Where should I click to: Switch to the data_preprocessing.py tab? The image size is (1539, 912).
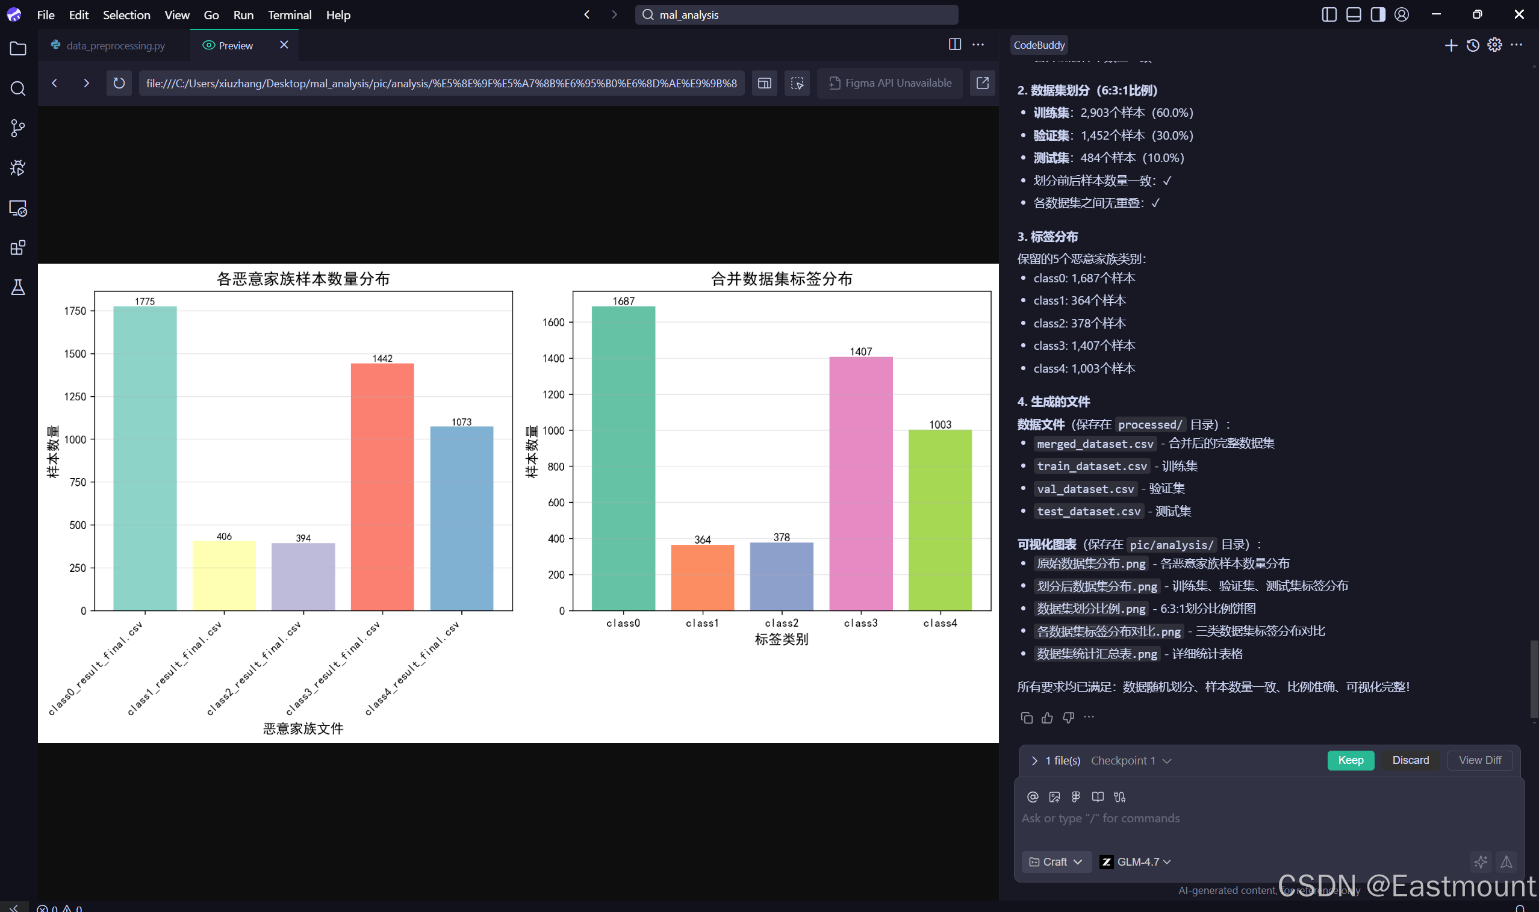coord(116,46)
